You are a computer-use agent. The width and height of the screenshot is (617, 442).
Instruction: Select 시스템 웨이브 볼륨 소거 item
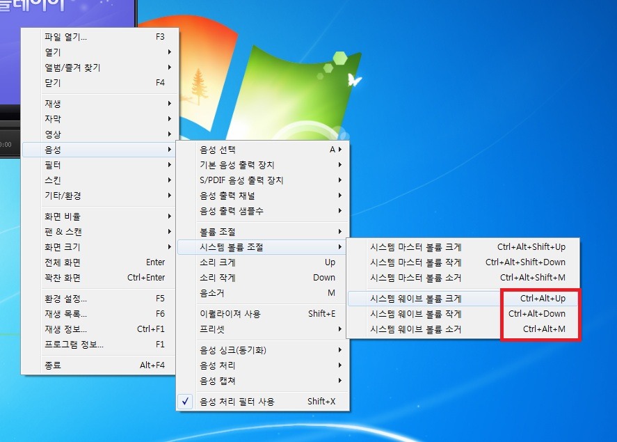point(463,329)
